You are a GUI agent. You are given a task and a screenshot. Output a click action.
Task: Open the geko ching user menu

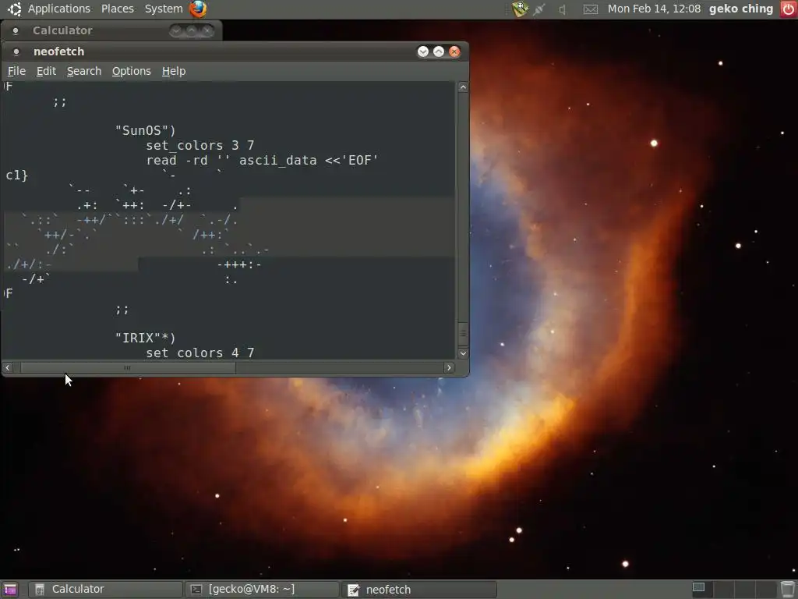(x=741, y=9)
